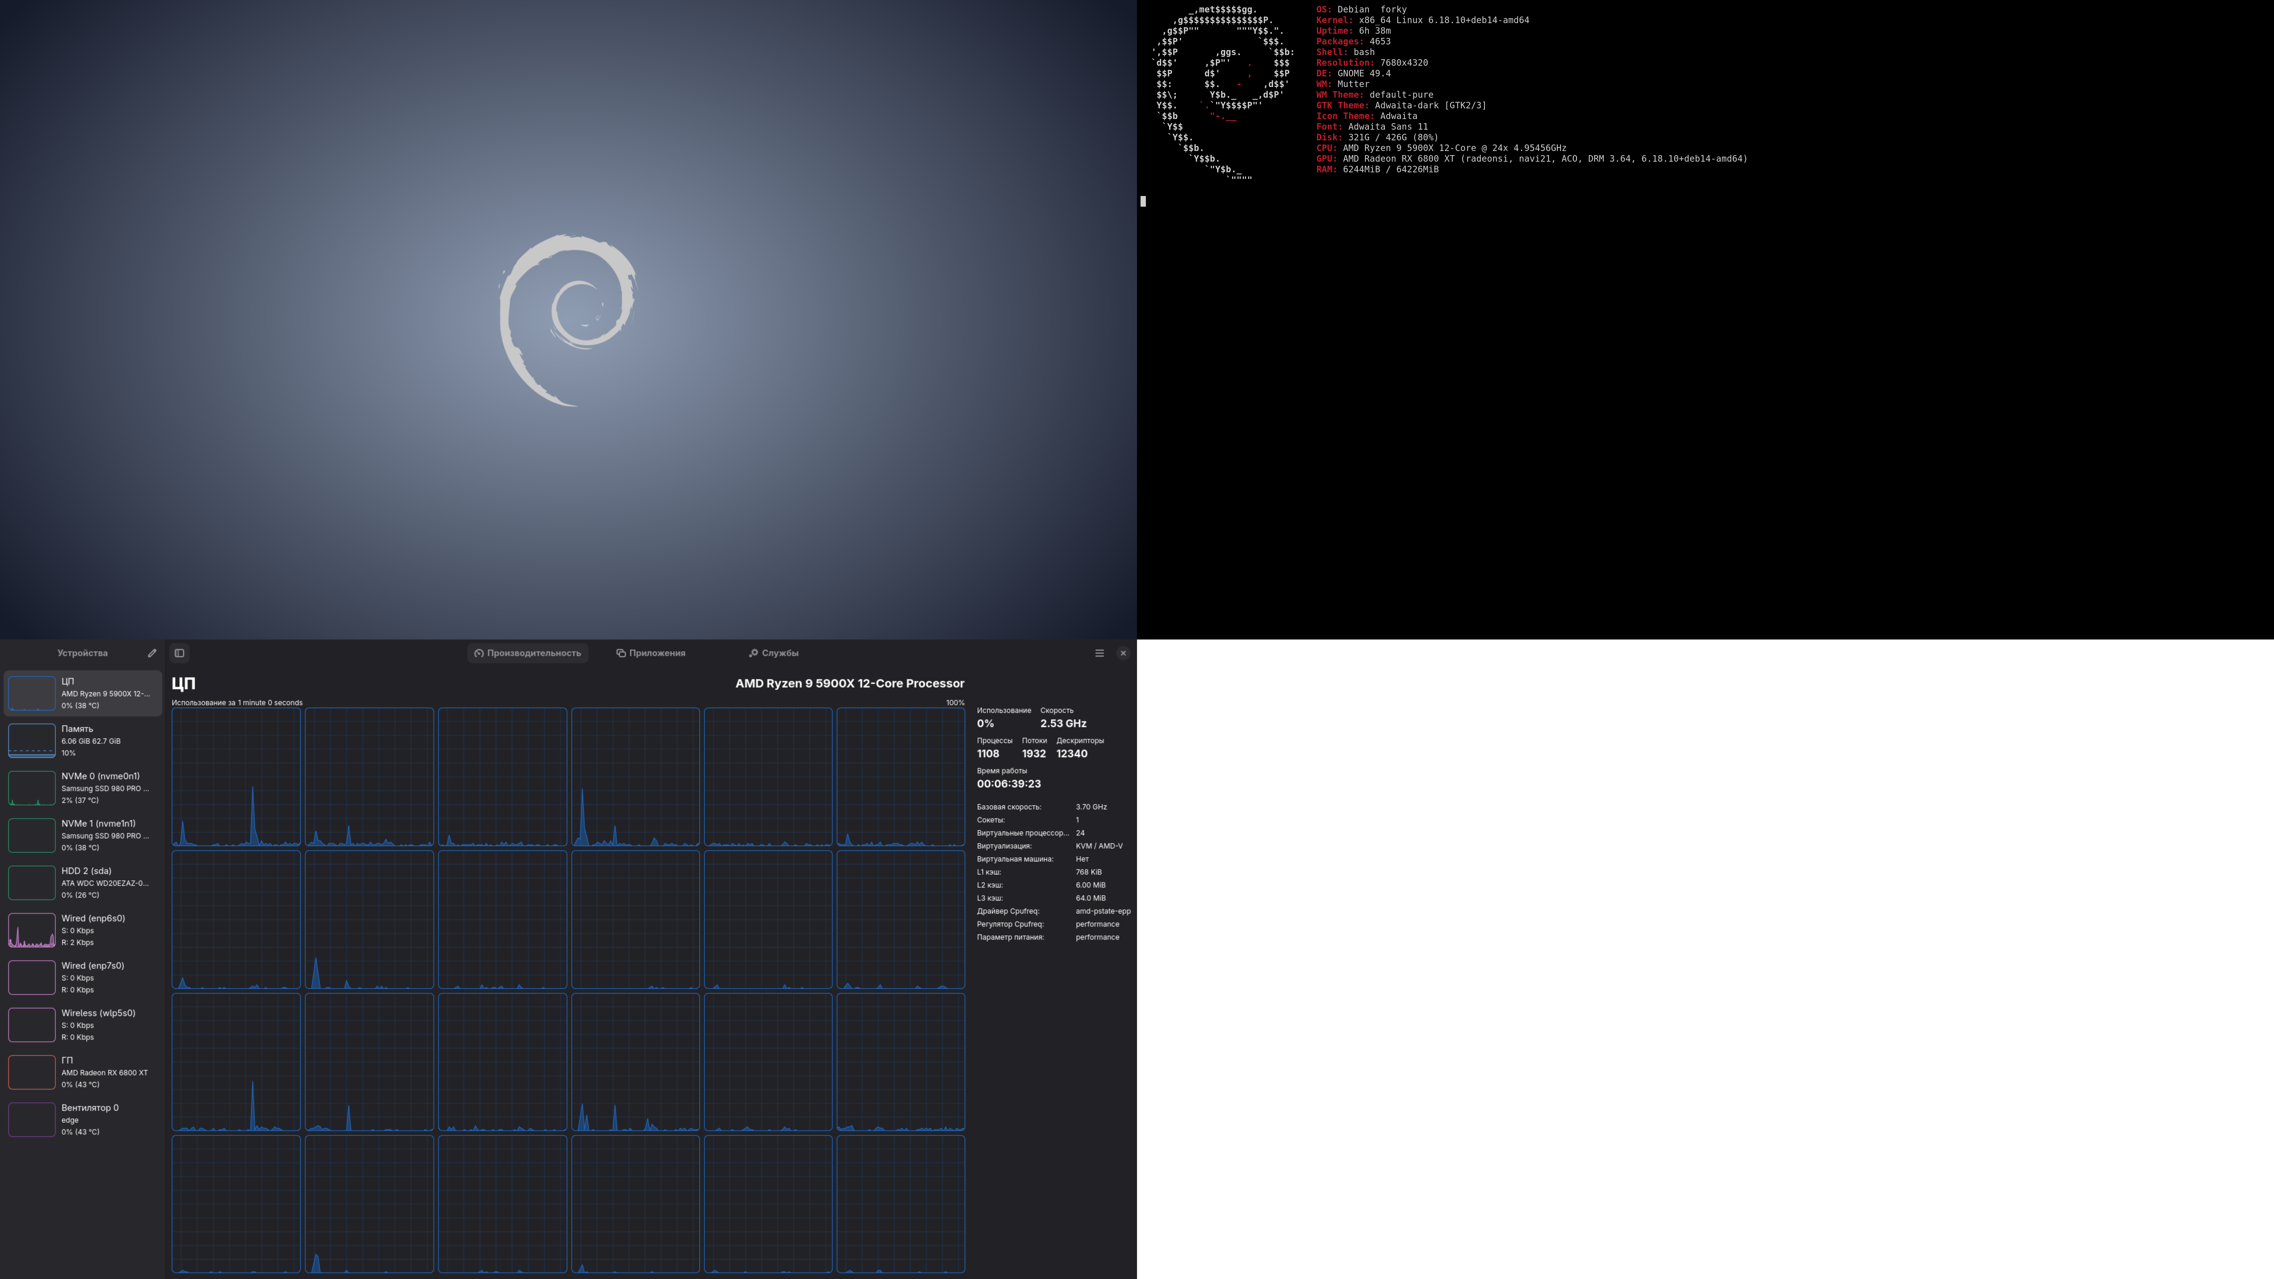Click the Устройства sidebar header
Screen dimensions: 2274x1279
click(82, 653)
